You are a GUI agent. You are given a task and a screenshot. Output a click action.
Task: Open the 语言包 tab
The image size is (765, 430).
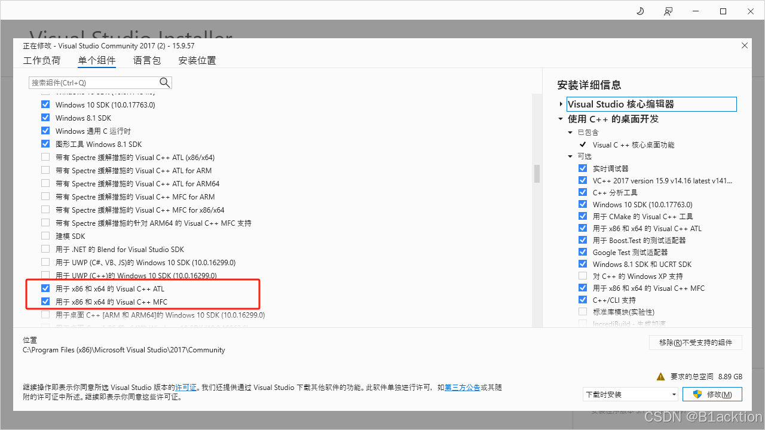(x=147, y=60)
